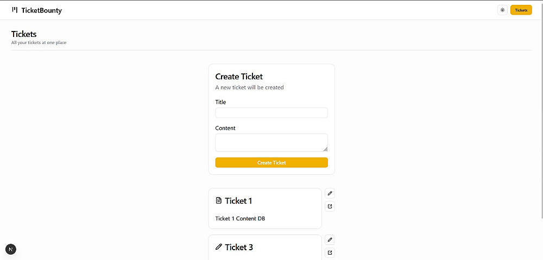The image size is (543, 260).
Task: Grab the Content textarea resize handle
Action: click(x=326, y=149)
